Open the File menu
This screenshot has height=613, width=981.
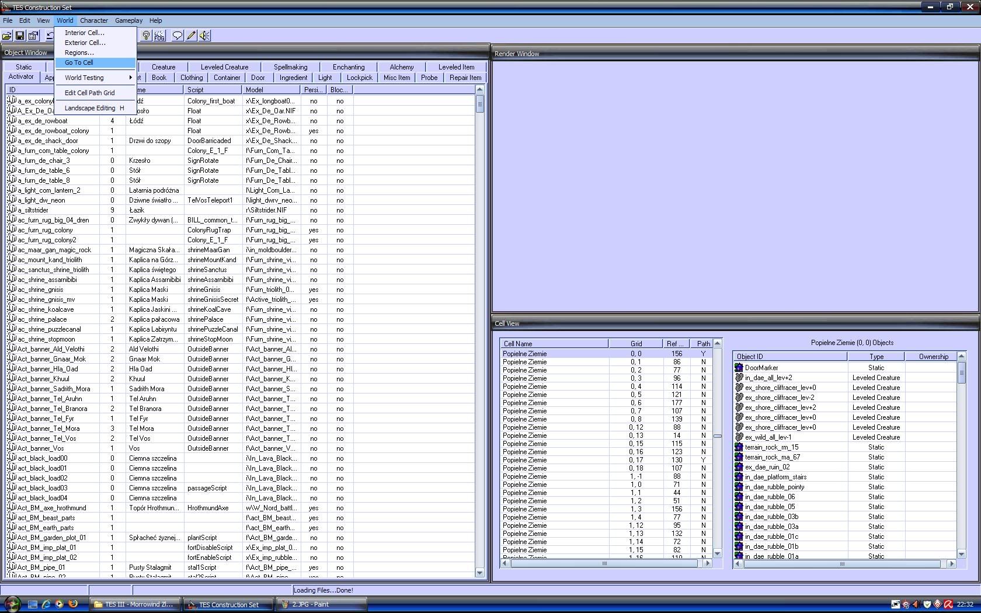(8, 20)
